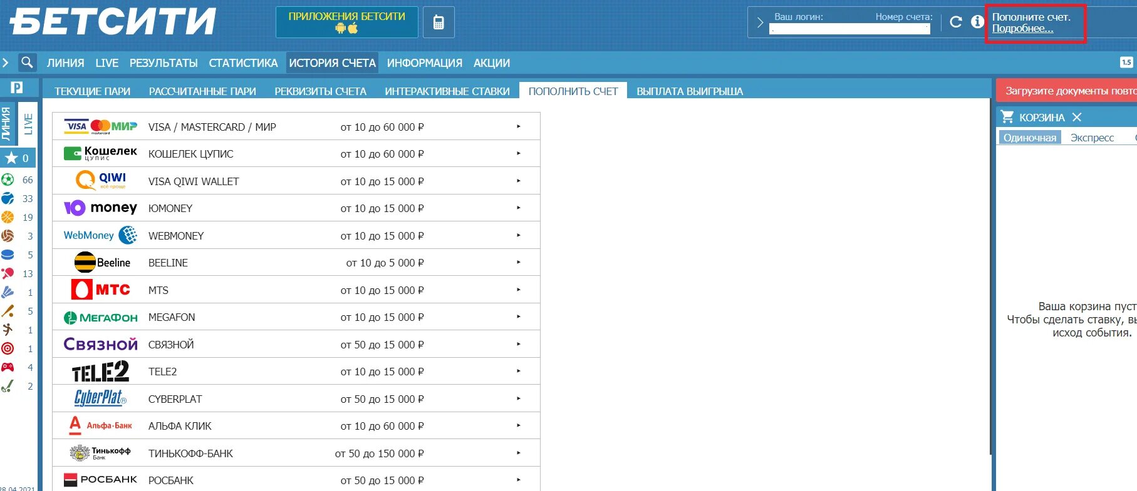1137x491 pixels.
Task: Open football sport icon with 66 events
Action: (8, 180)
